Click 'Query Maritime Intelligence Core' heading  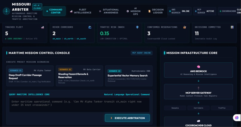(x=29, y=94)
